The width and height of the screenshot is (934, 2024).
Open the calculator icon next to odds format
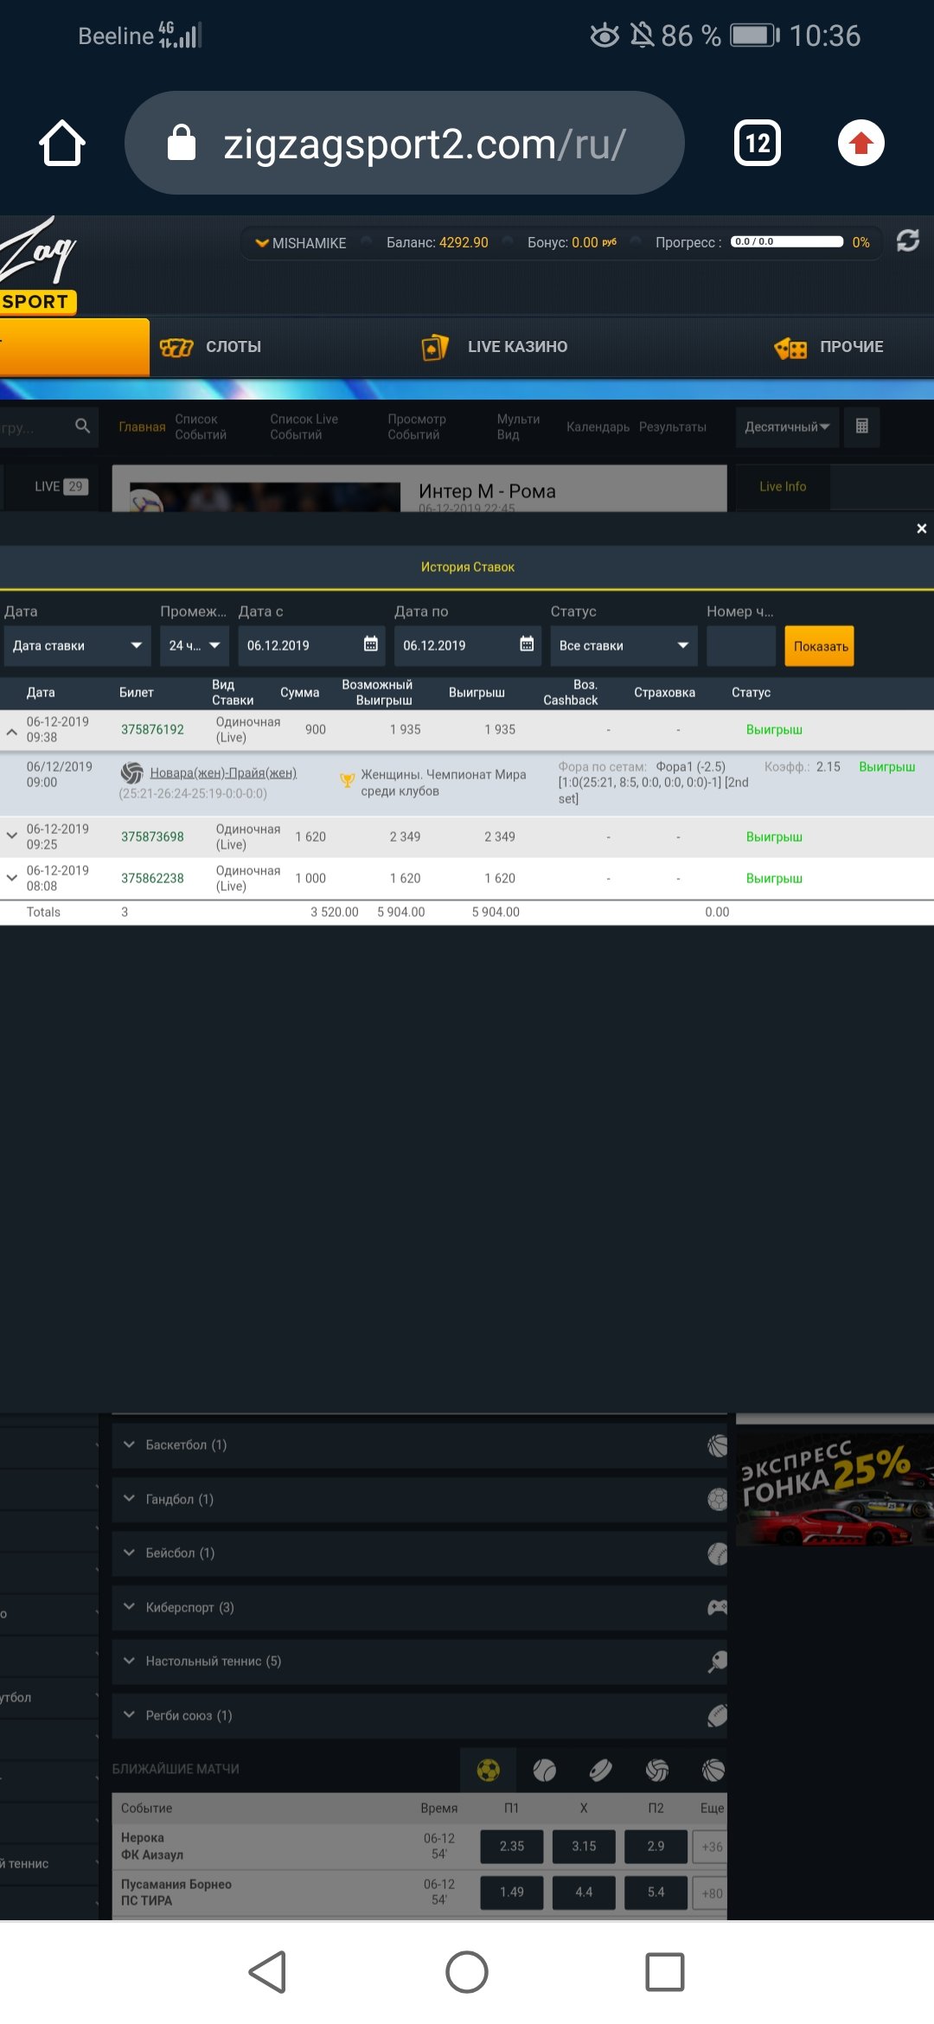(861, 426)
